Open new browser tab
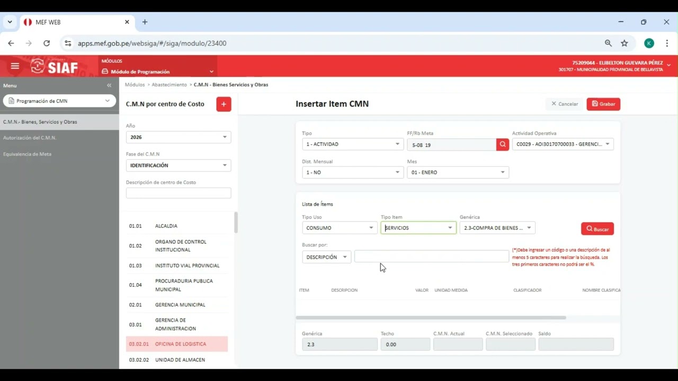Viewport: 678px width, 381px height. click(x=145, y=22)
